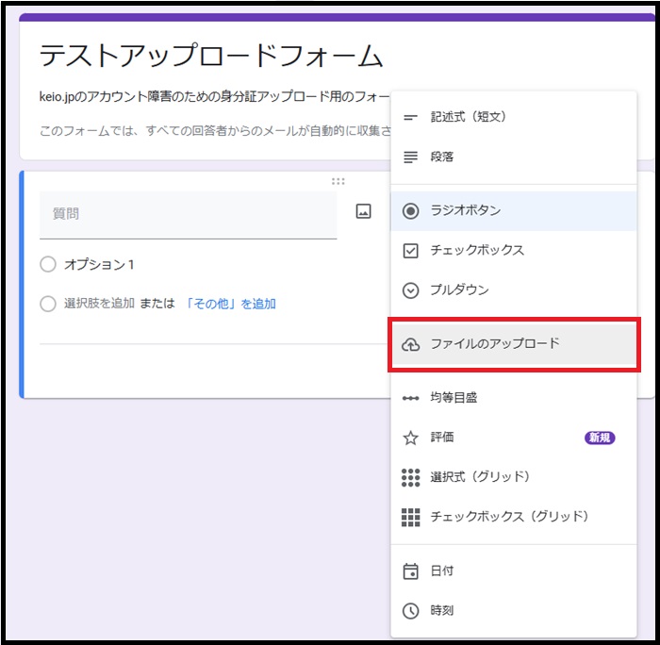Select the オプション 1 radio button
Screen dimensions: 660x645
pos(48,265)
